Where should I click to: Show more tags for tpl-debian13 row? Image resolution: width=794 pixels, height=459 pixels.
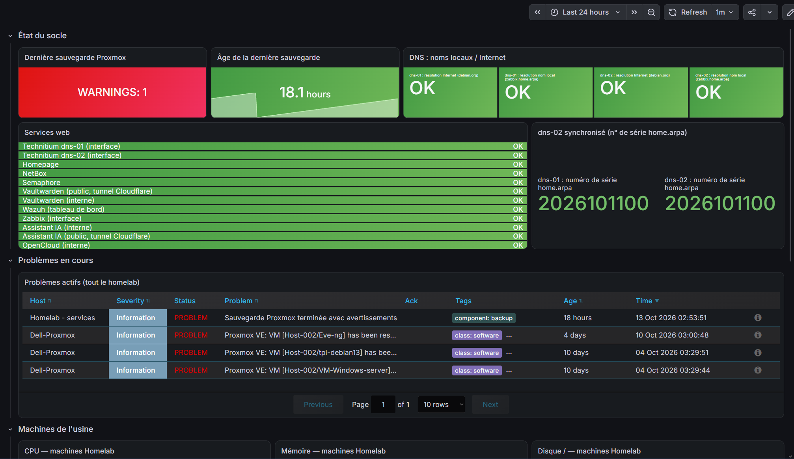point(509,353)
